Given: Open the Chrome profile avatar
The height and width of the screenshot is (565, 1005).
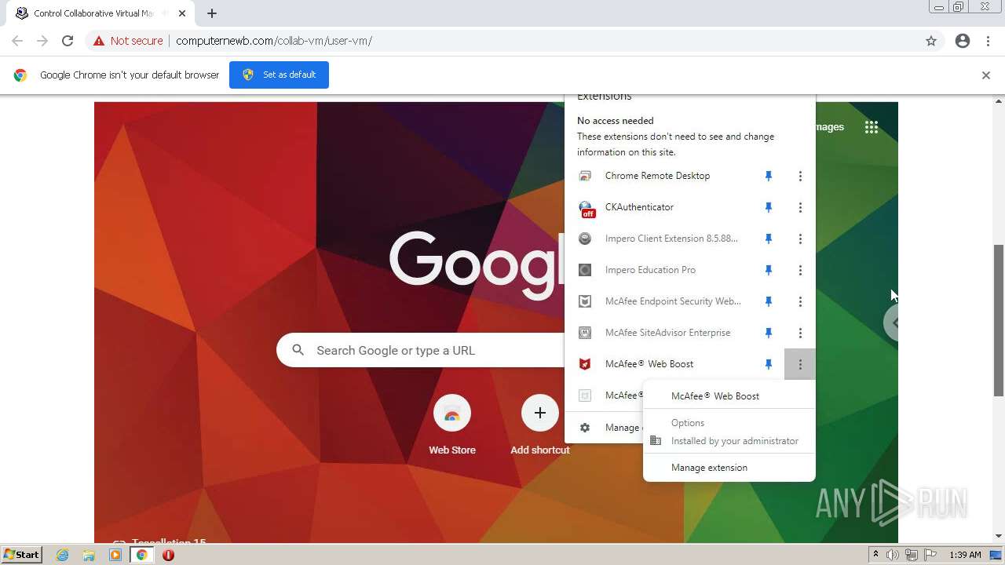Looking at the screenshot, I should pos(963,41).
